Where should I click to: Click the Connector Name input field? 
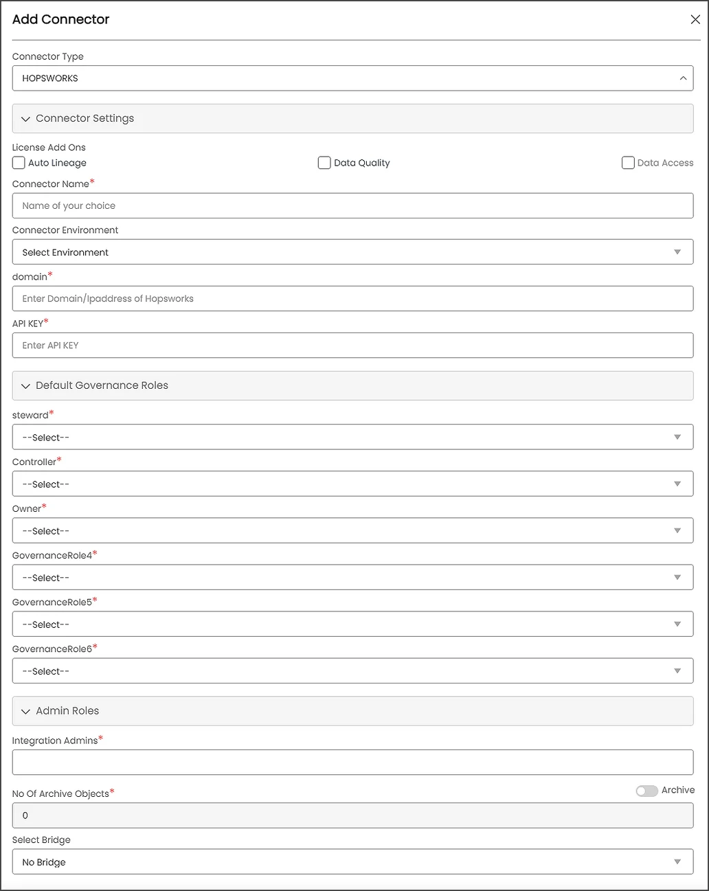[352, 206]
